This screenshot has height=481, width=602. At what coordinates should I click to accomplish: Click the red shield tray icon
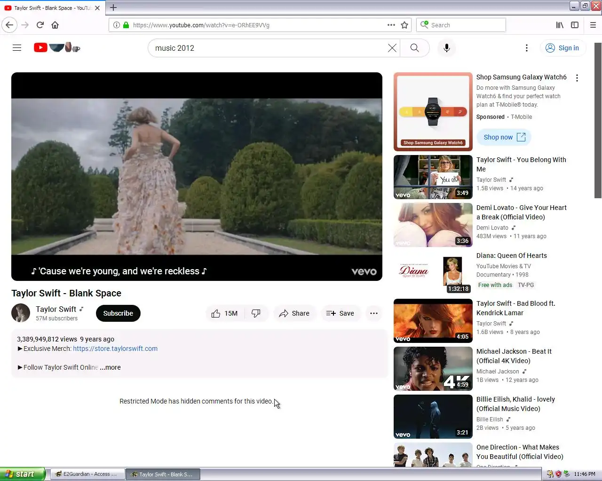(558, 474)
